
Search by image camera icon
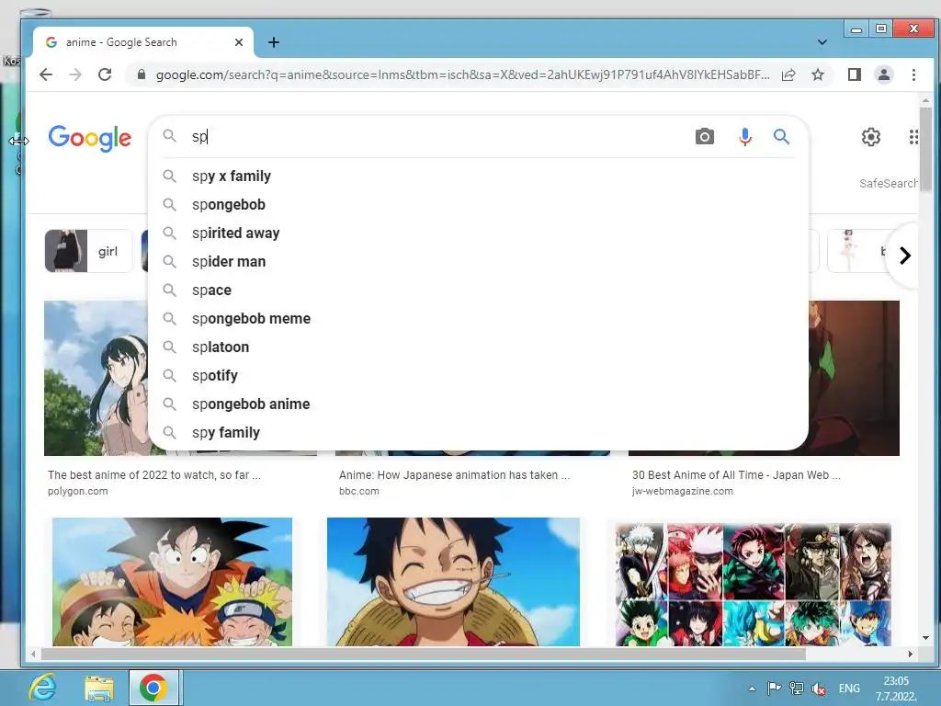click(705, 137)
